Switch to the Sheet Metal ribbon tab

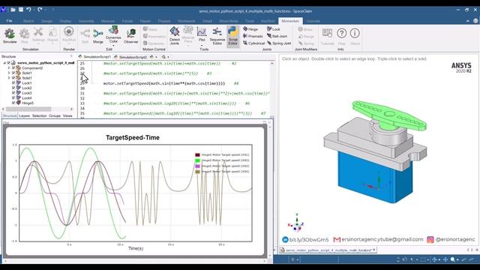228,21
